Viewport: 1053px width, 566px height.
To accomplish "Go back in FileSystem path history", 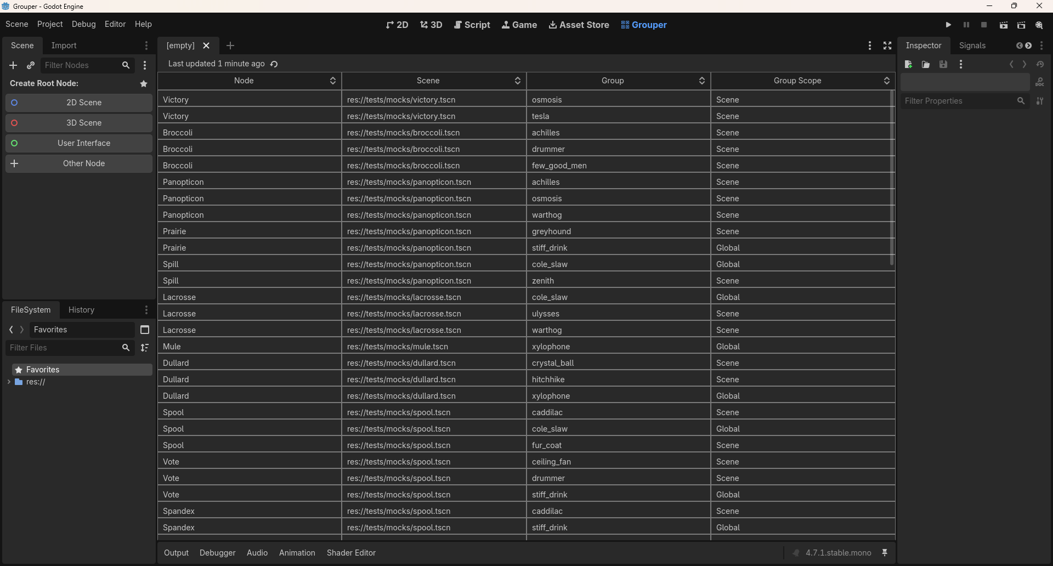I will click(11, 330).
